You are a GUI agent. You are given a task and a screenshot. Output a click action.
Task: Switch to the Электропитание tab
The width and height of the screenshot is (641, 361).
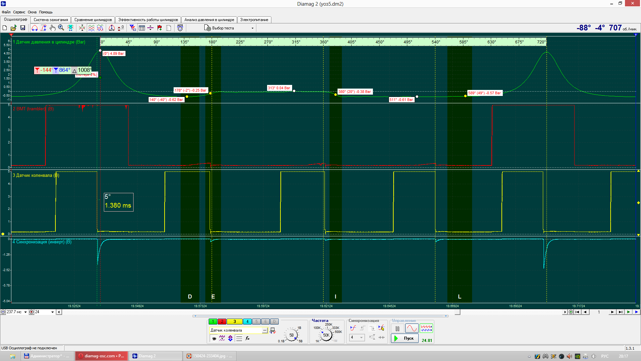(x=254, y=20)
